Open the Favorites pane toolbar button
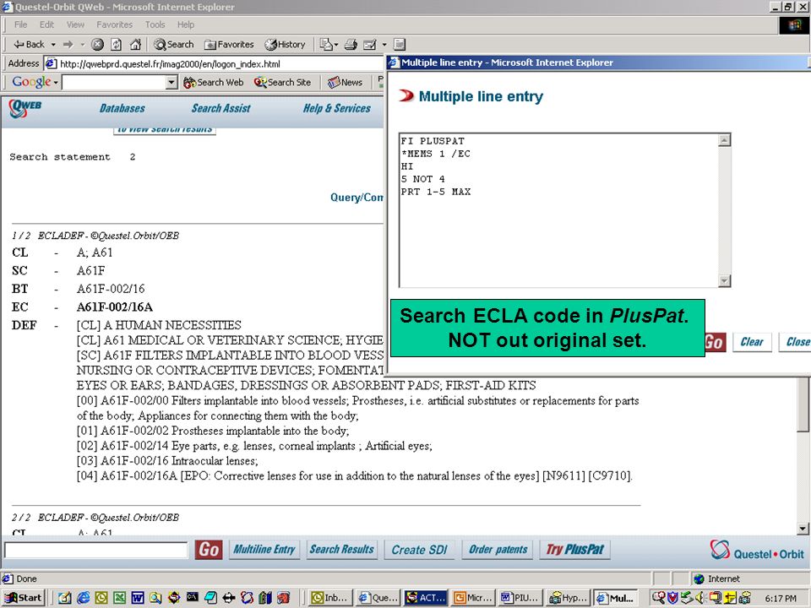 coord(229,45)
